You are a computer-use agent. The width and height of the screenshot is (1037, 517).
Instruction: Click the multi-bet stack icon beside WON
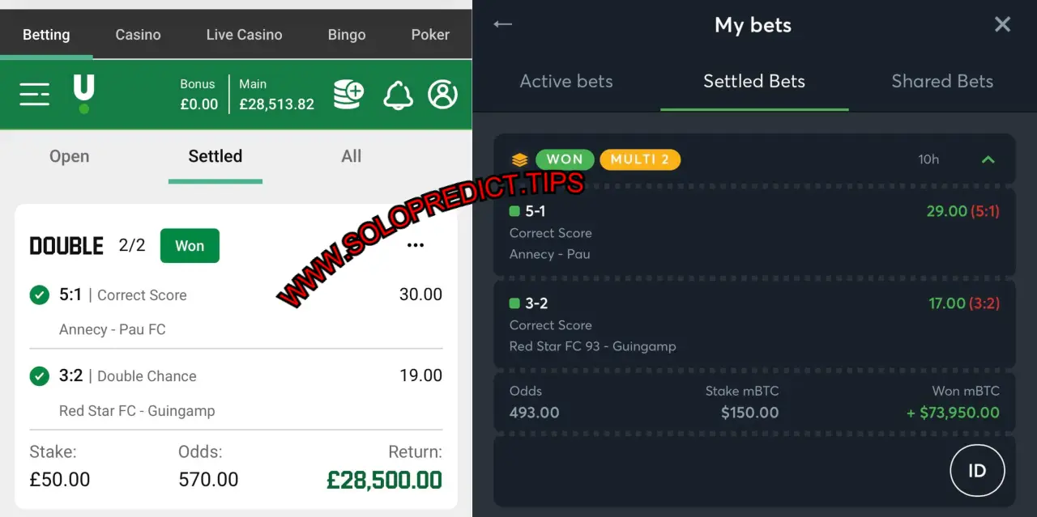tap(519, 159)
